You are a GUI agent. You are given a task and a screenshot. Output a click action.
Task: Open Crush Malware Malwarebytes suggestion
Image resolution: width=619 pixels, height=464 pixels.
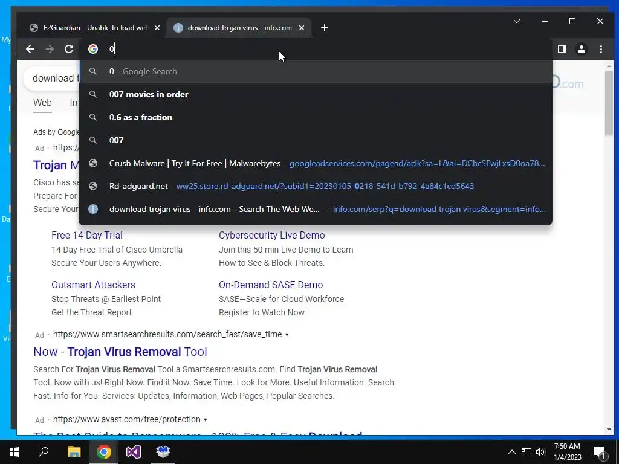coord(316,163)
